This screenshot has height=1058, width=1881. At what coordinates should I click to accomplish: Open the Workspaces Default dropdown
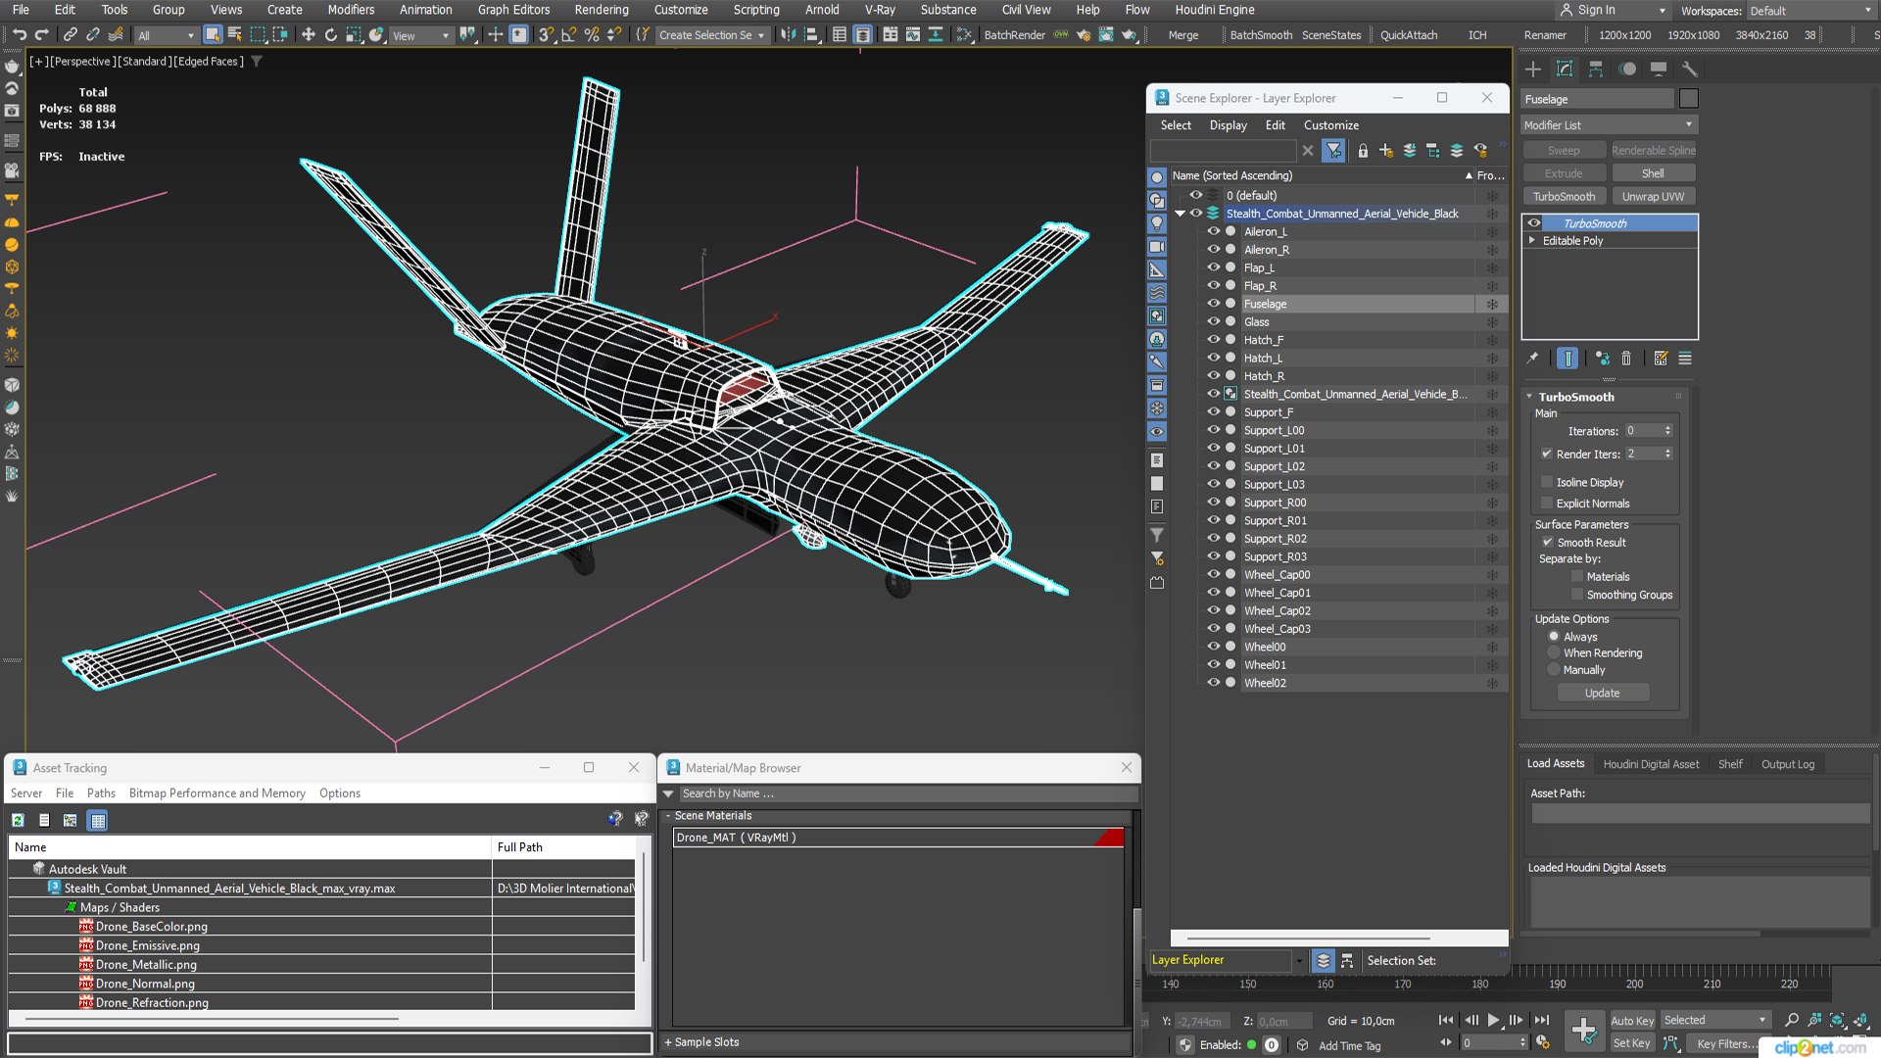point(1811,11)
